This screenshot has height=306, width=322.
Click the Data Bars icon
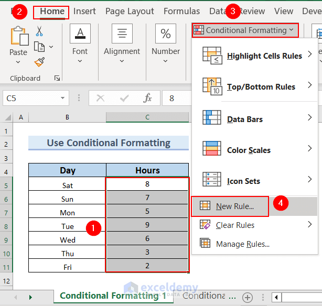[x=212, y=117]
